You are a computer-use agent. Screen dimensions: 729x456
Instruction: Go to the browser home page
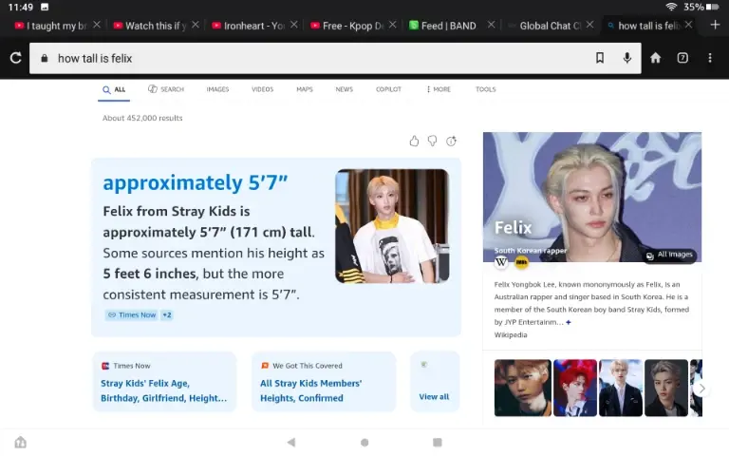coord(656,58)
